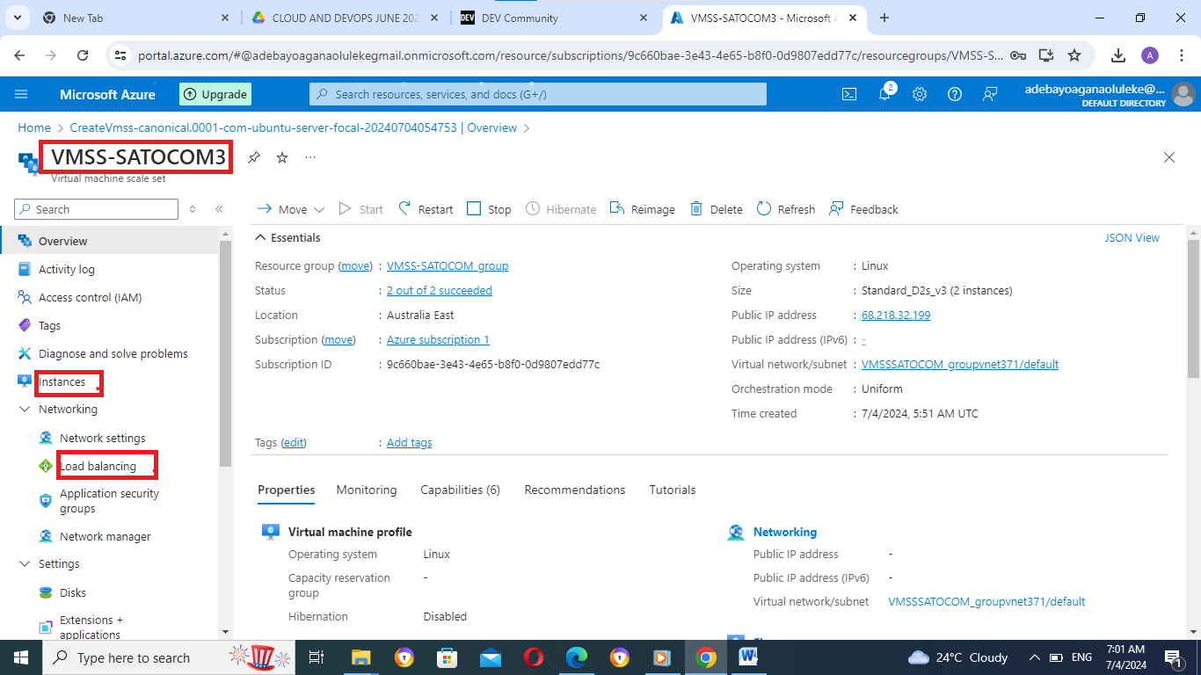The height and width of the screenshot is (675, 1201).
Task: Click the sidebar menu Search box
Action: point(97,209)
